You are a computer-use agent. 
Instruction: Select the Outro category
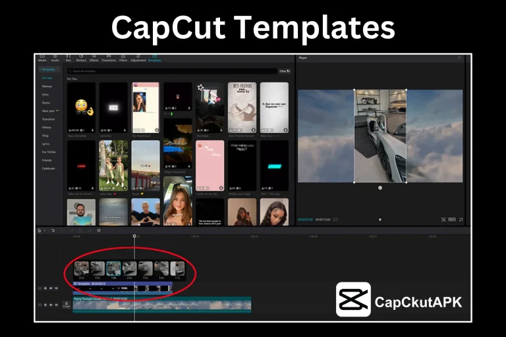(x=46, y=103)
